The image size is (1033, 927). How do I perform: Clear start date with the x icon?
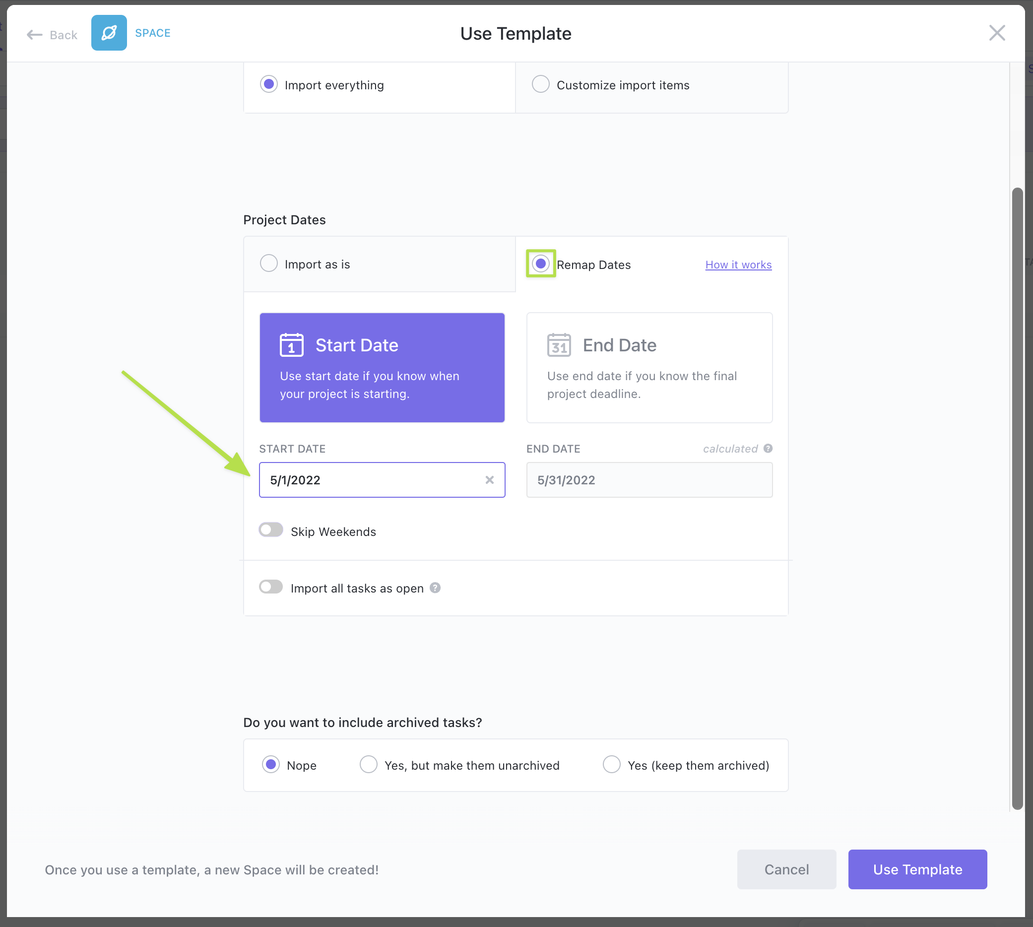click(x=489, y=480)
